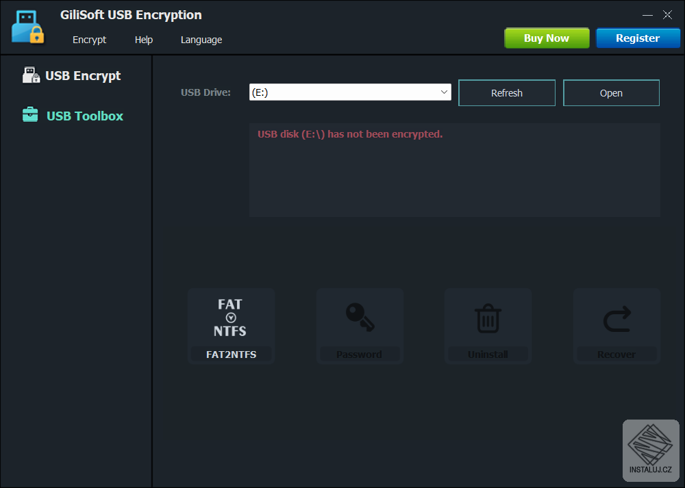Click the Password key icon
The height and width of the screenshot is (488, 685).
pos(360,318)
